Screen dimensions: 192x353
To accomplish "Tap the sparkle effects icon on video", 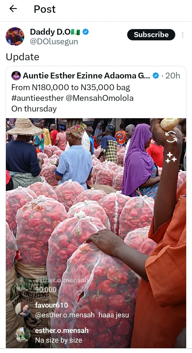I will [x=171, y=157].
